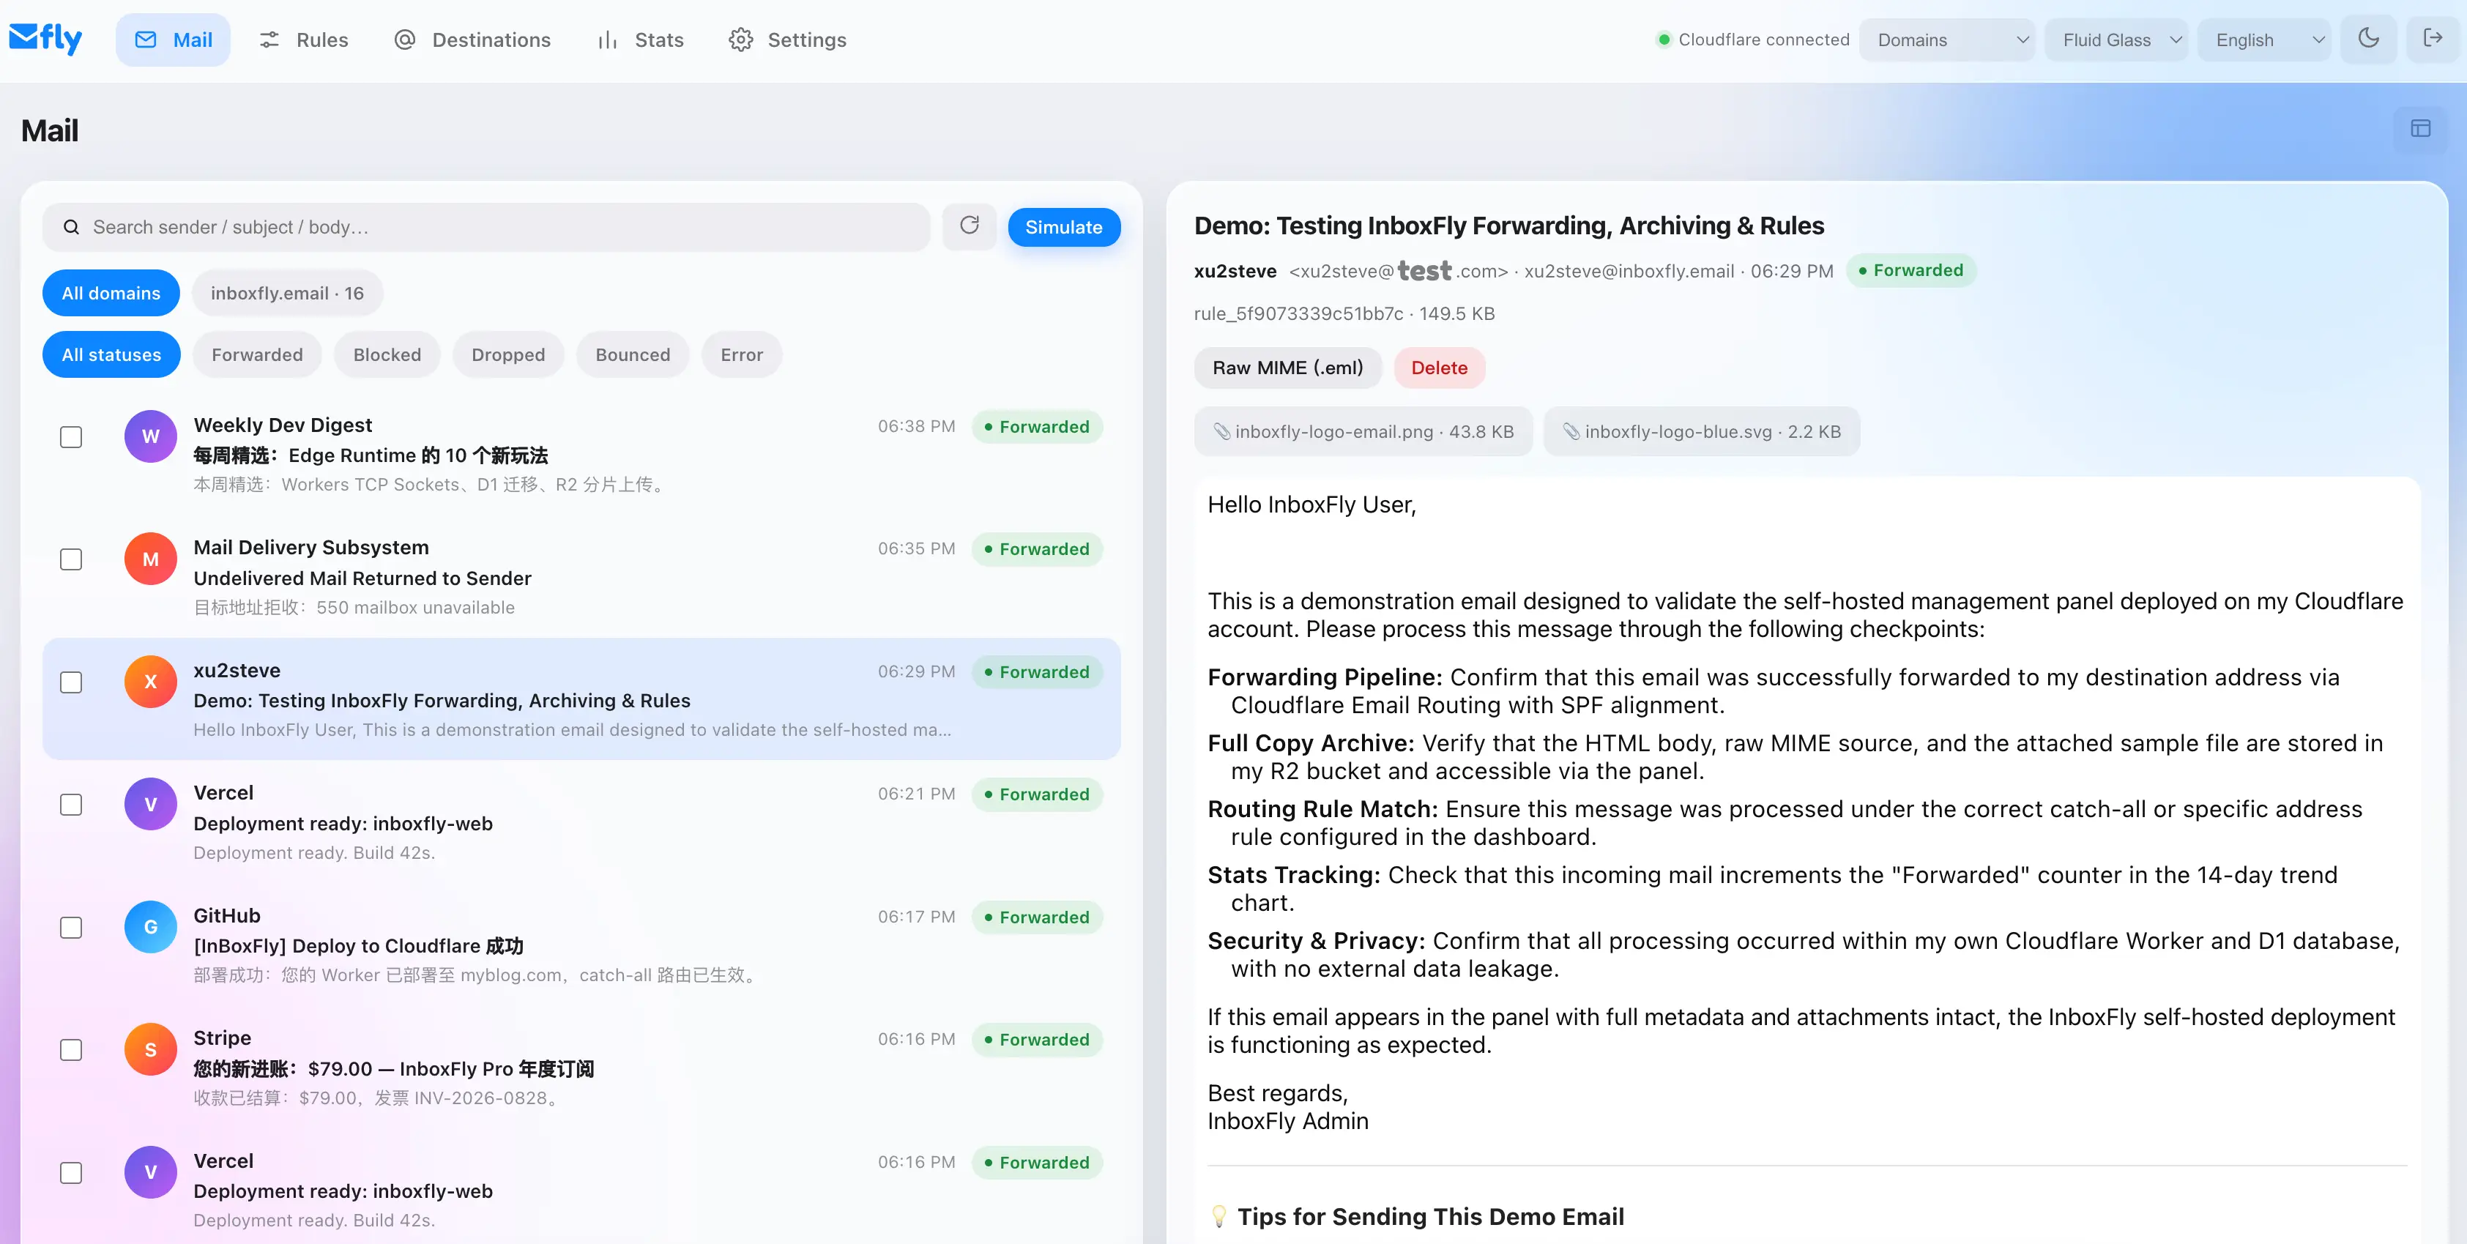Click the GitHub G avatar

(x=150, y=927)
